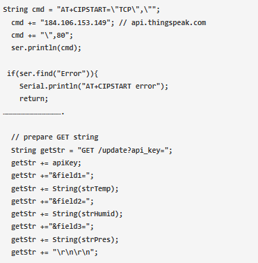Screen dimensions: 258x263
Task: Click the dotted separator line
Action: pyautogui.click(x=33, y=114)
